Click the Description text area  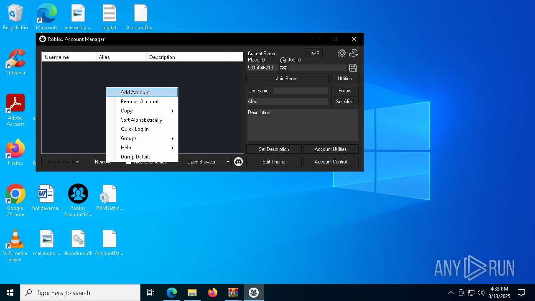303,125
